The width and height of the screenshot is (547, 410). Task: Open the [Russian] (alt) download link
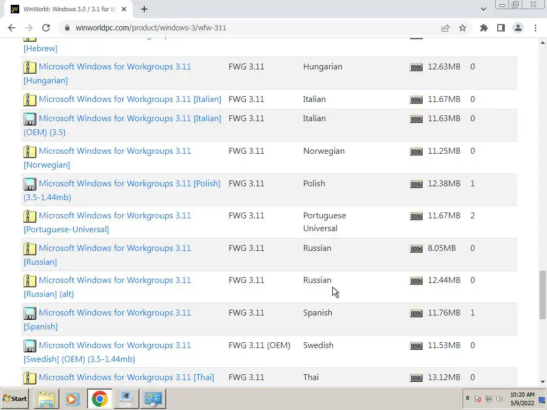pos(49,294)
